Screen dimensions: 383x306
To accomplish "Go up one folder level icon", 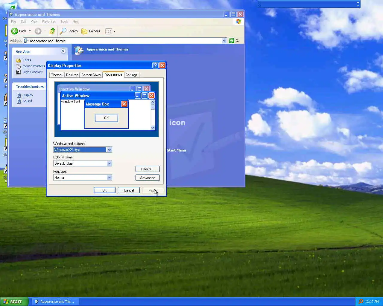I will click(52, 31).
